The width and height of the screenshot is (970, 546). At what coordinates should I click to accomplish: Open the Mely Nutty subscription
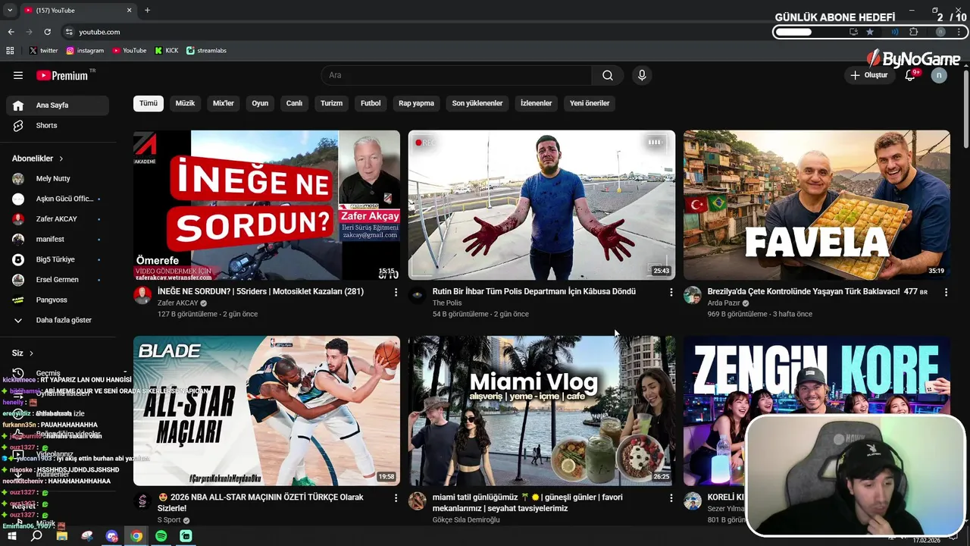(x=58, y=179)
